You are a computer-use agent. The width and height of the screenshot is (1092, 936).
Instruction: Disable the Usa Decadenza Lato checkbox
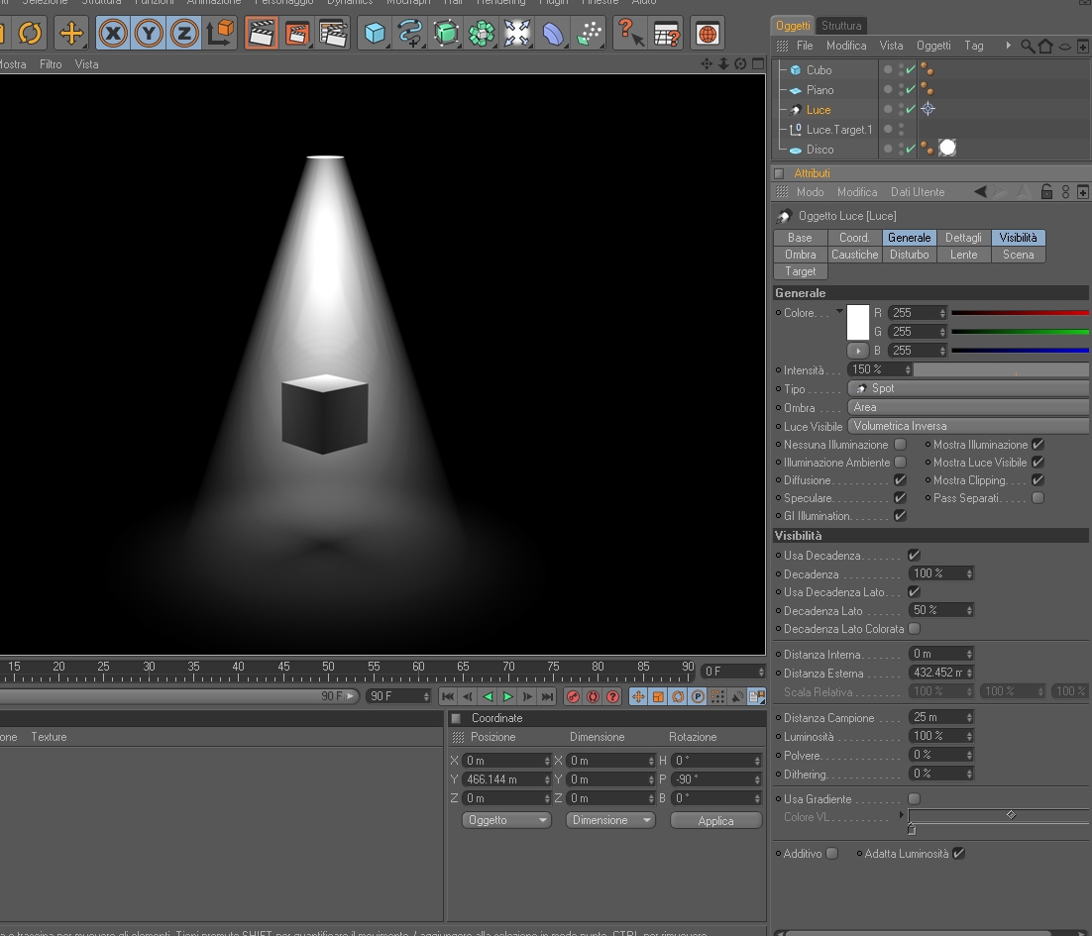tap(915, 591)
